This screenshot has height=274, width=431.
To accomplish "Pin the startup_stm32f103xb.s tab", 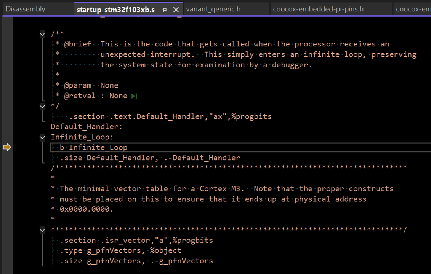I will coord(164,10).
